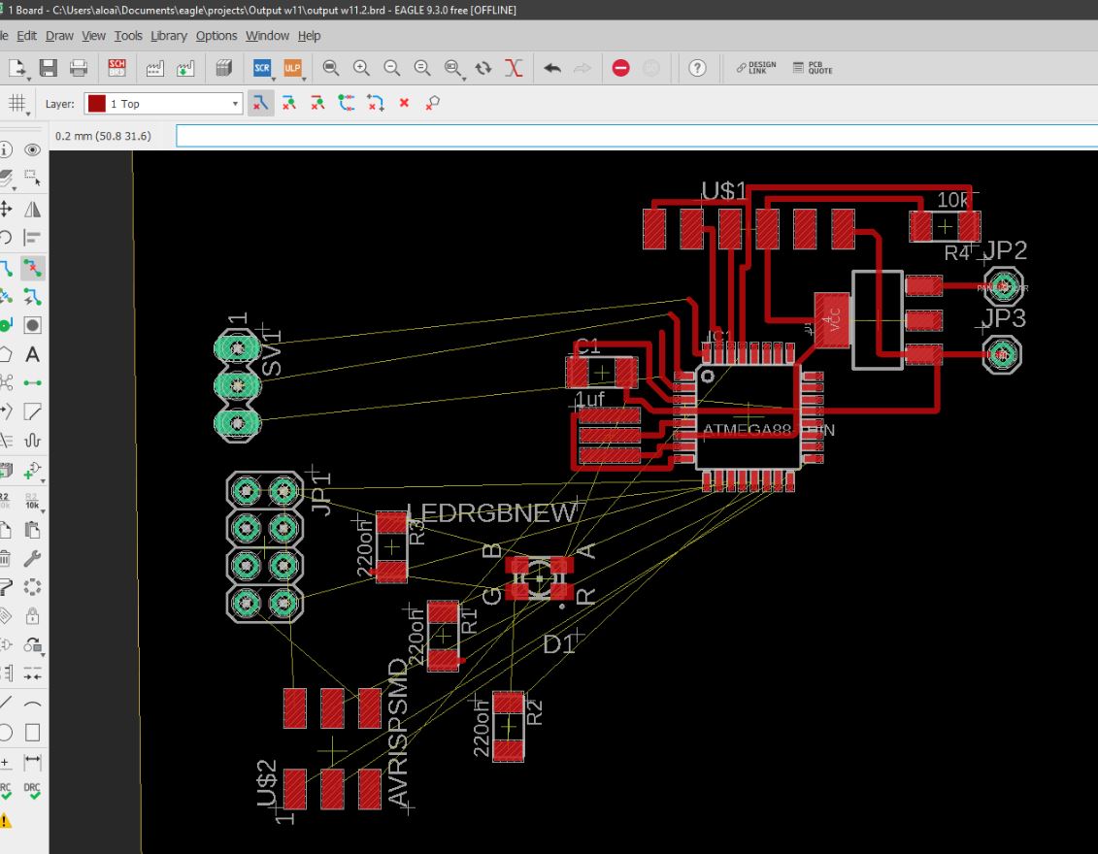Viewport: 1098px width, 854px height.
Task: Enable fifth ripup mode with plus signs
Action: coord(375,104)
